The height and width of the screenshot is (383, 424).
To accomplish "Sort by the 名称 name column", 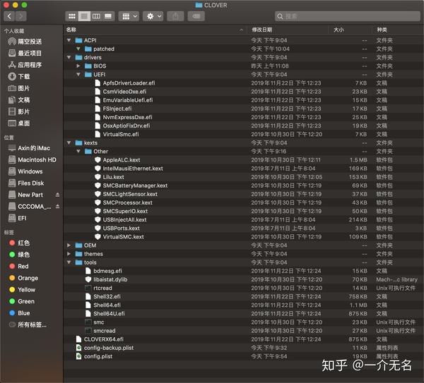I will point(155,30).
